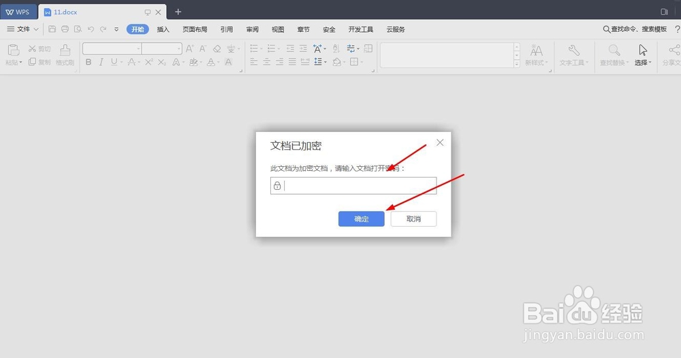
Task: Click the paragraph shading fill icon
Action: coord(336,62)
